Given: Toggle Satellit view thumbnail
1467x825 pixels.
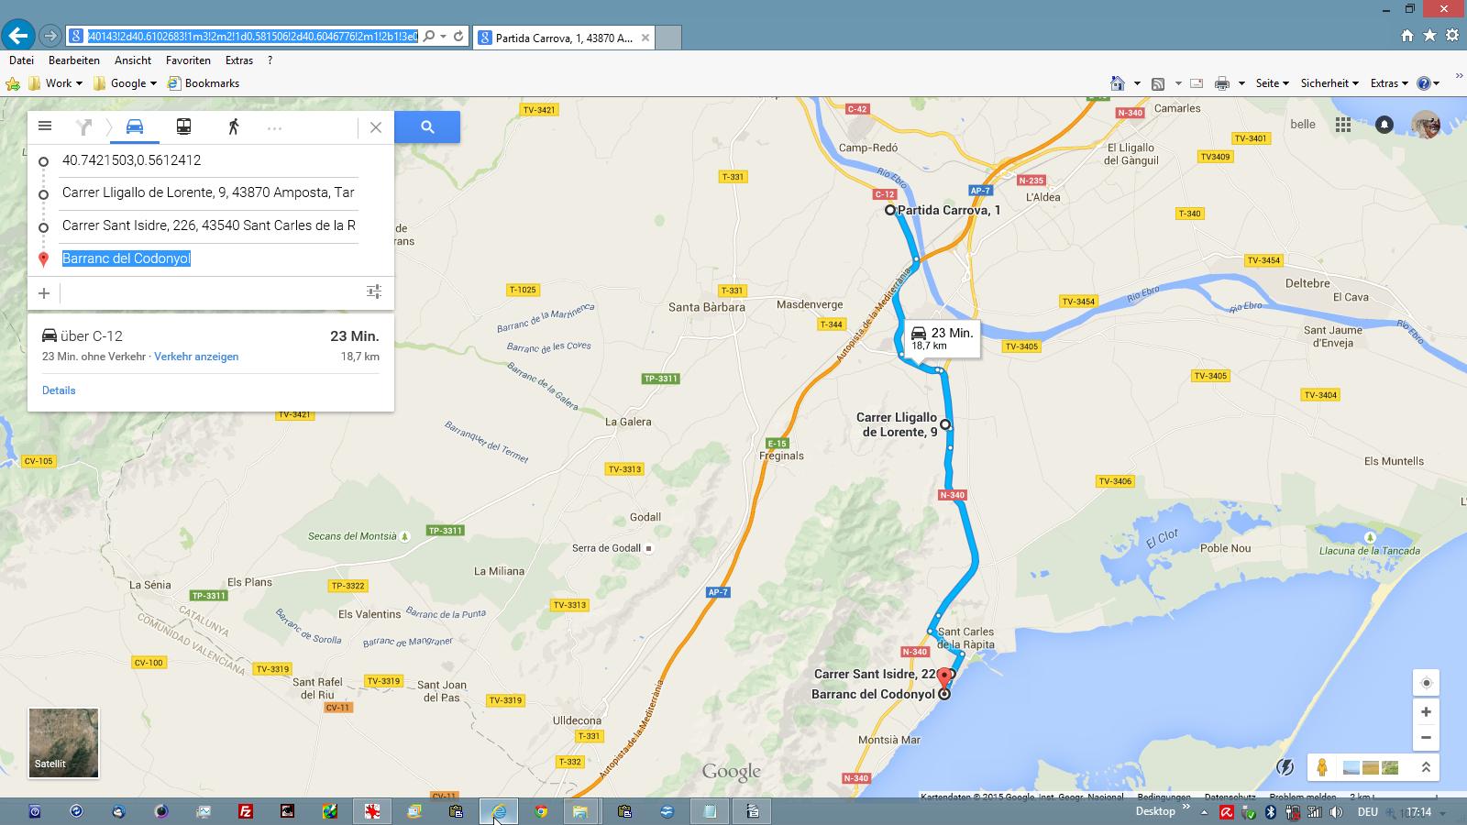Looking at the screenshot, I should [63, 742].
